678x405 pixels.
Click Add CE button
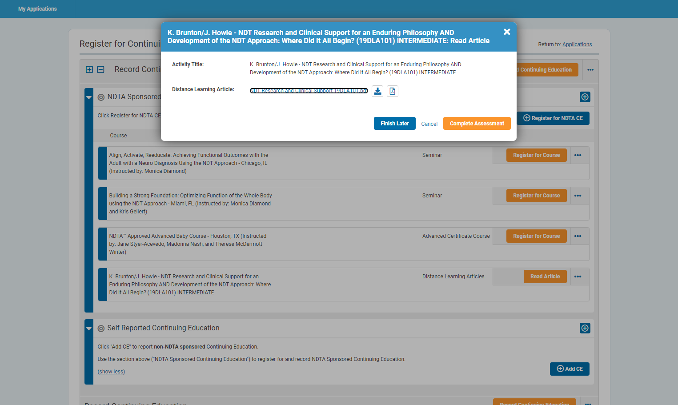pyautogui.click(x=570, y=369)
